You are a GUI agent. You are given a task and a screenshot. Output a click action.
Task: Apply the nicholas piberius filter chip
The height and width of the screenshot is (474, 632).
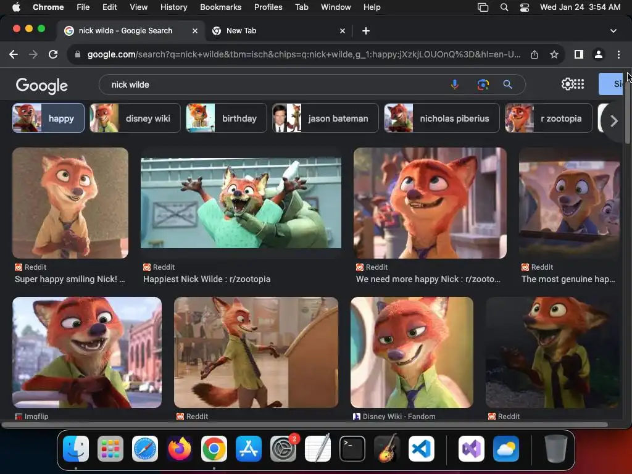(442, 118)
